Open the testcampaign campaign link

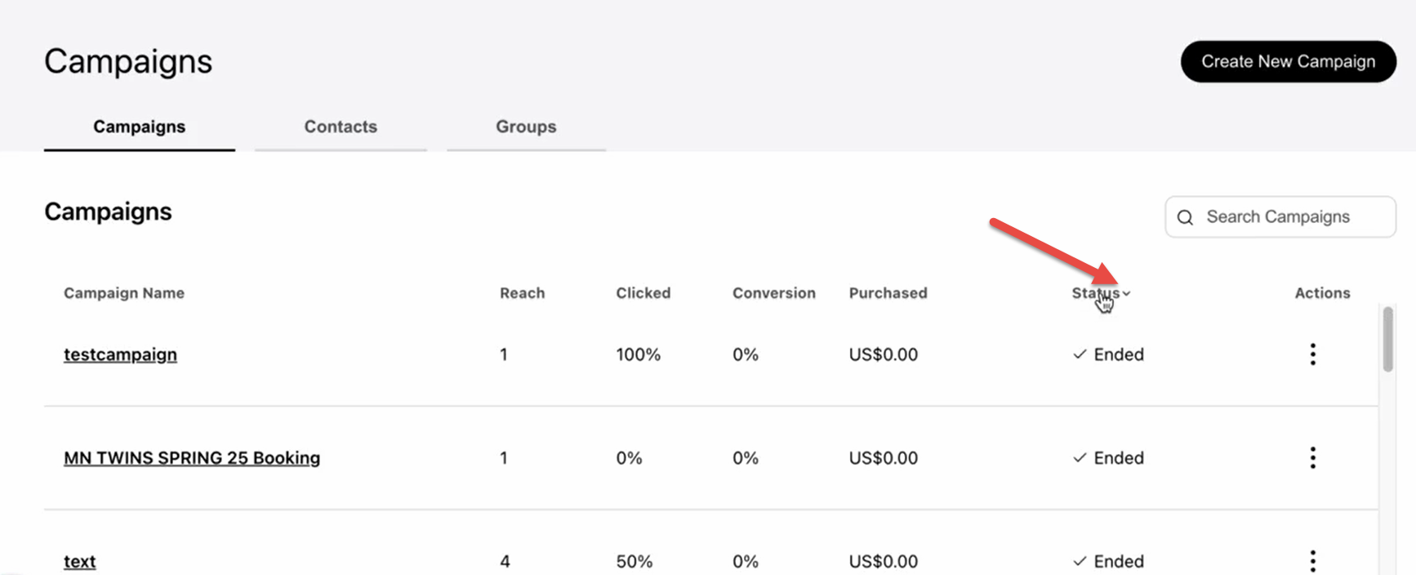(120, 354)
